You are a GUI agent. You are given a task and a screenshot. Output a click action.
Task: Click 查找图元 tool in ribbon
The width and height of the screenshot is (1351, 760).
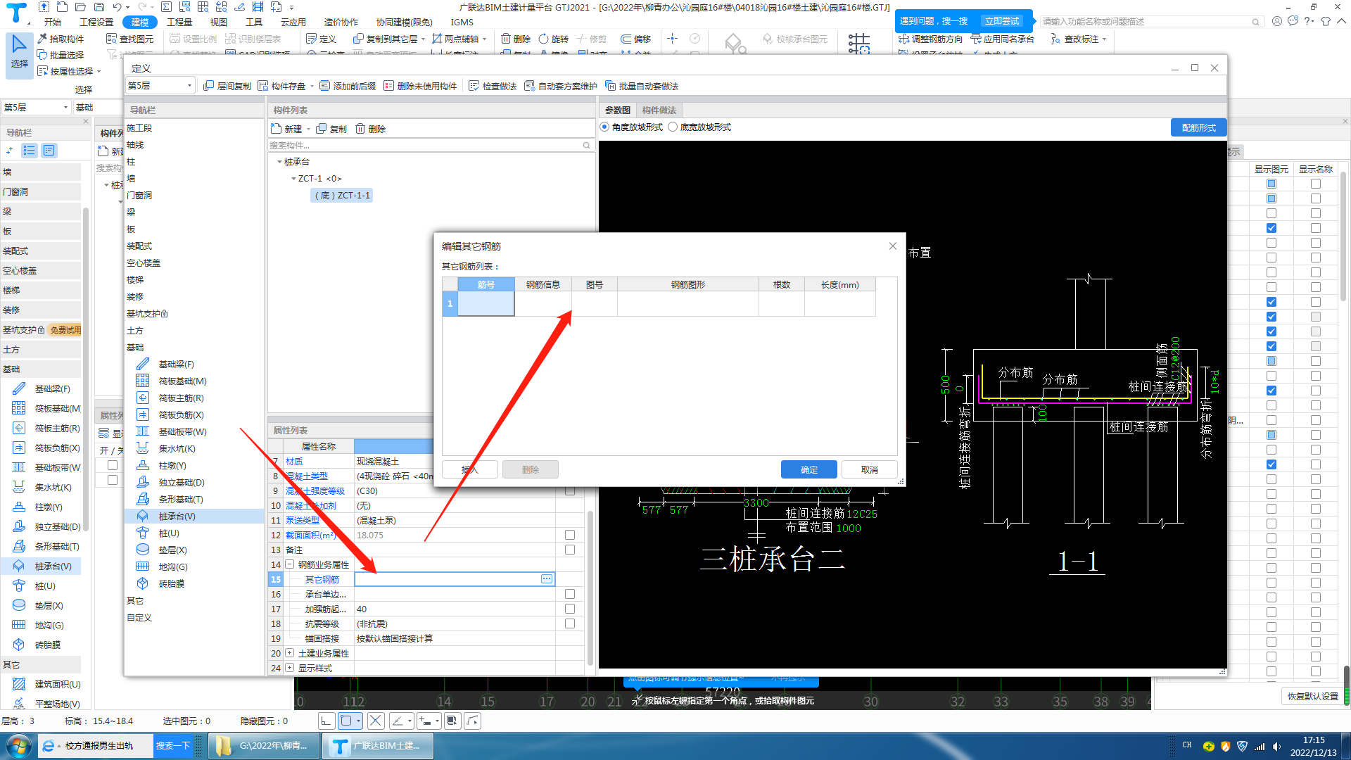tap(129, 39)
